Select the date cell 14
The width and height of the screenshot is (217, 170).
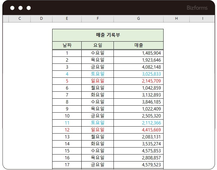pos(67,144)
